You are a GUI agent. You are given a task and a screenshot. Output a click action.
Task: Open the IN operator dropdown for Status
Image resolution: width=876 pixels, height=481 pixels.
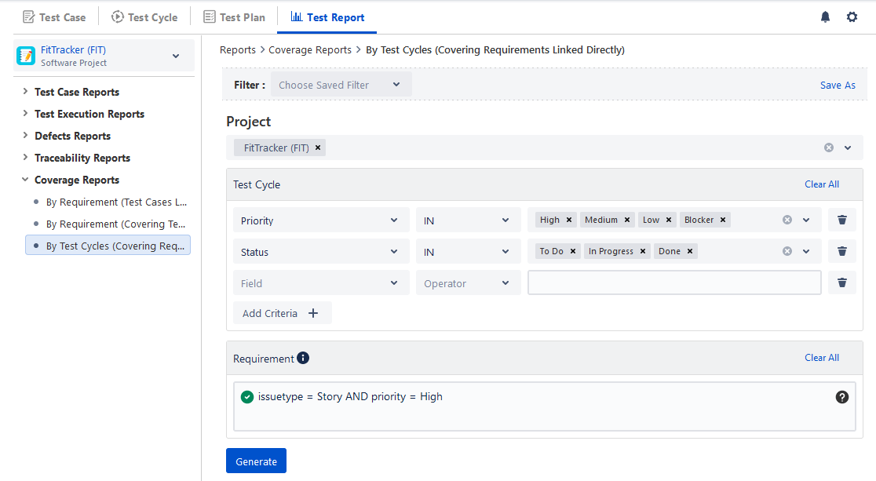(468, 251)
